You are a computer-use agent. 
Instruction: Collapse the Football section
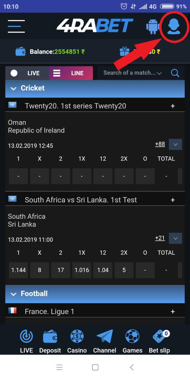(x=13, y=294)
